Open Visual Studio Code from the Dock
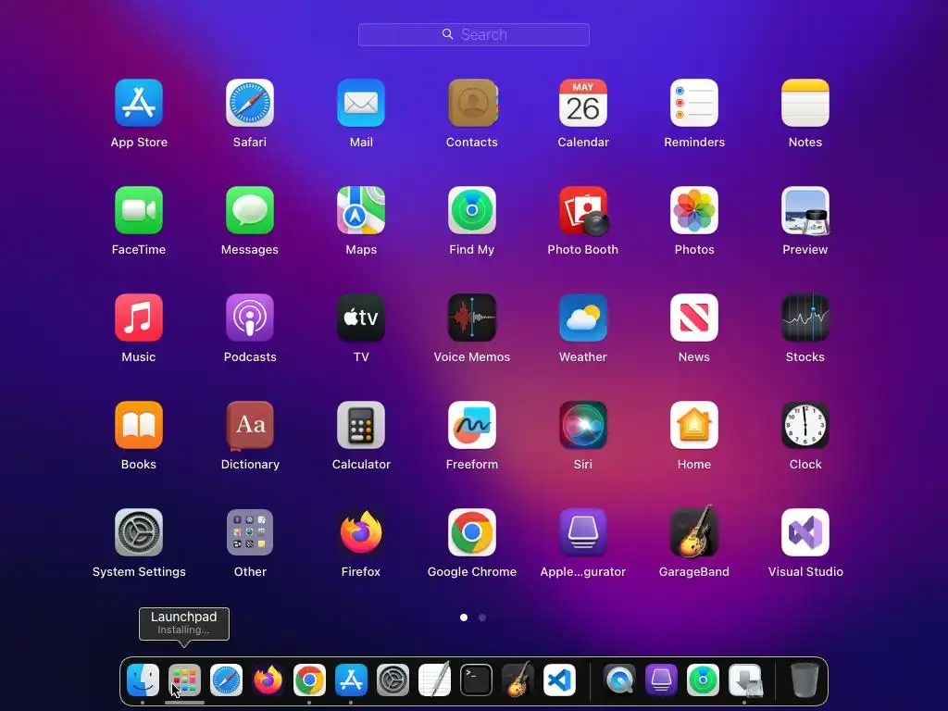 pos(559,680)
